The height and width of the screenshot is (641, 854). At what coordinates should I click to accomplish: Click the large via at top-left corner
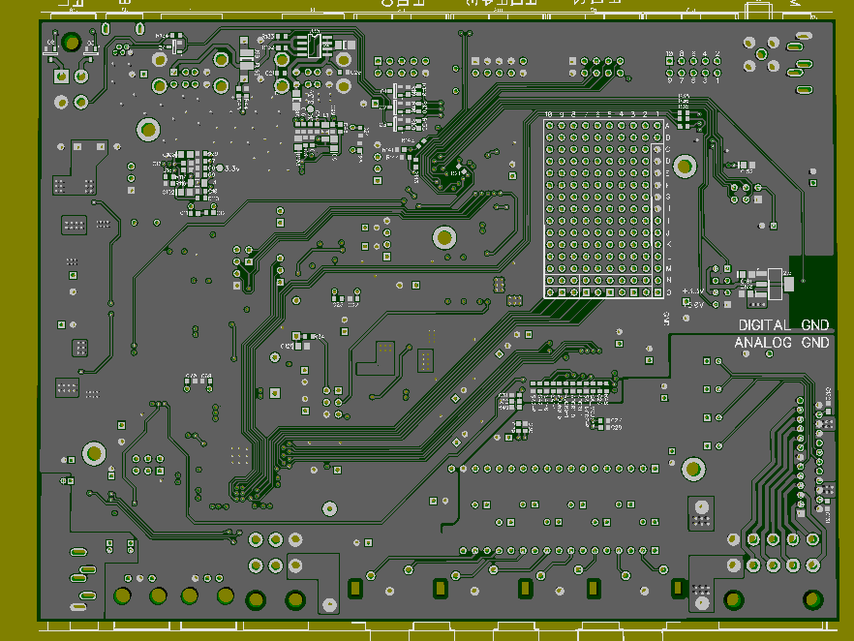pyautogui.click(x=72, y=42)
